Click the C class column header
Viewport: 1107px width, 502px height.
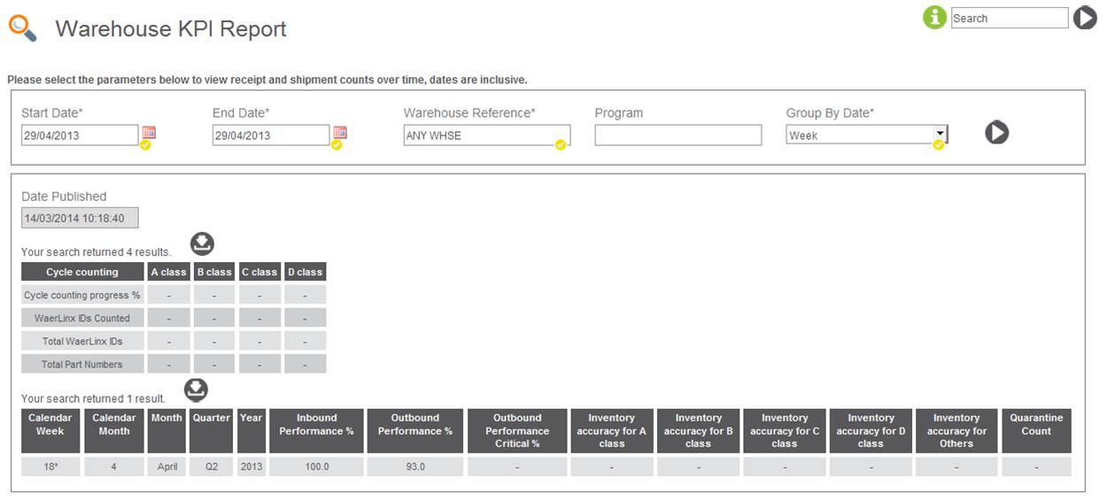259,272
